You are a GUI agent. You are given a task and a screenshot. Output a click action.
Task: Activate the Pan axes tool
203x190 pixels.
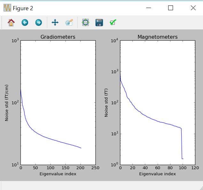coord(55,22)
